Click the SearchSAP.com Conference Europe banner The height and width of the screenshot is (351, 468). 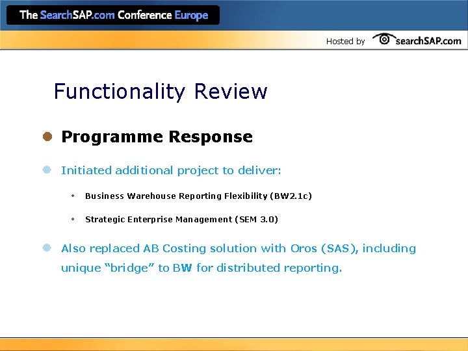click(113, 15)
